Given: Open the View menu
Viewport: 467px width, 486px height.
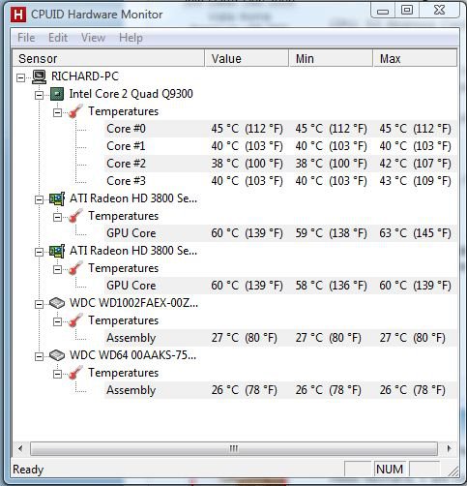Looking at the screenshot, I should tap(93, 38).
